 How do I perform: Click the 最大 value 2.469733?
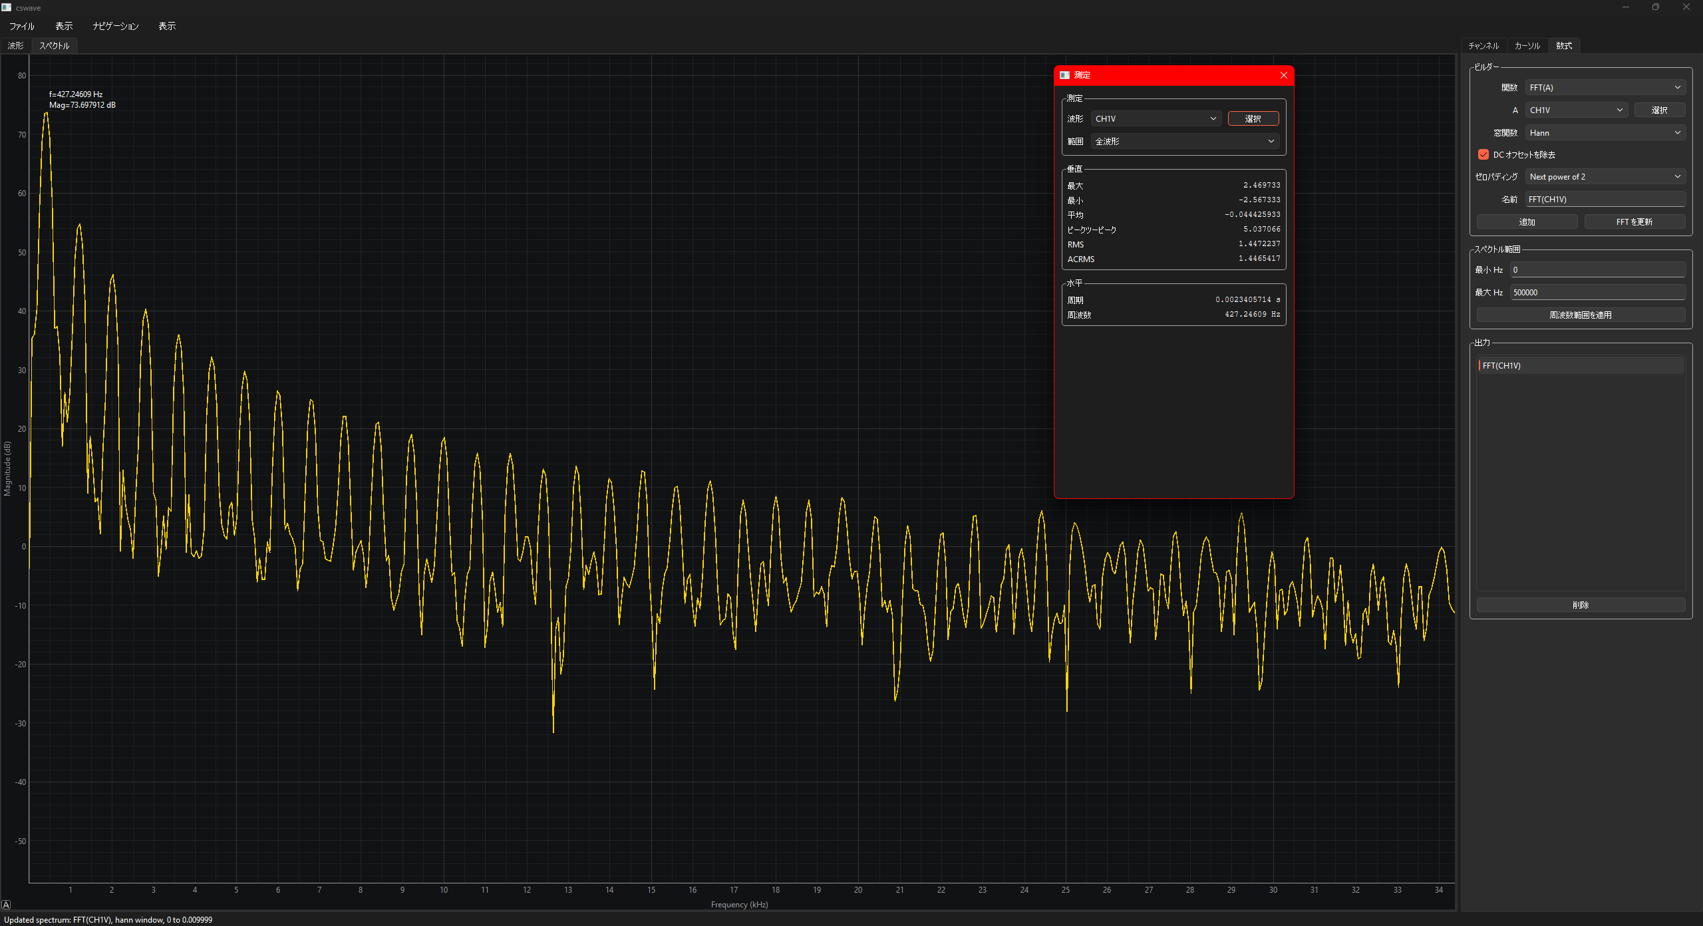(1261, 186)
